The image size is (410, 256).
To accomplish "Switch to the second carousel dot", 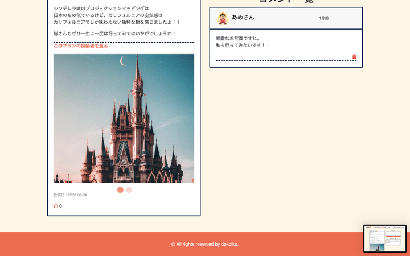I will [129, 190].
